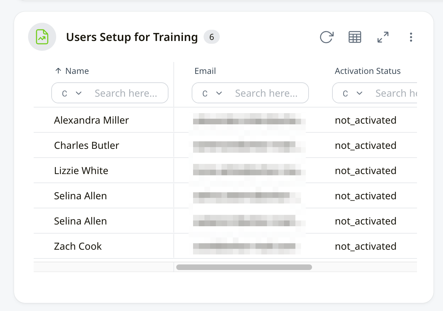Click the refresh icon in the widget header
The image size is (443, 311).
pos(326,37)
